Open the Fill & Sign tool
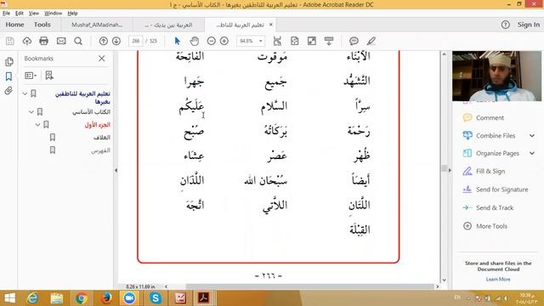Screen dimensions: 544x306 (490, 172)
